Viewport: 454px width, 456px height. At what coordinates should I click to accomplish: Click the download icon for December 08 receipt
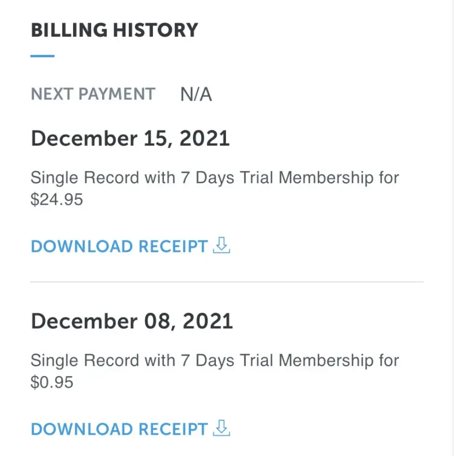coord(222,429)
